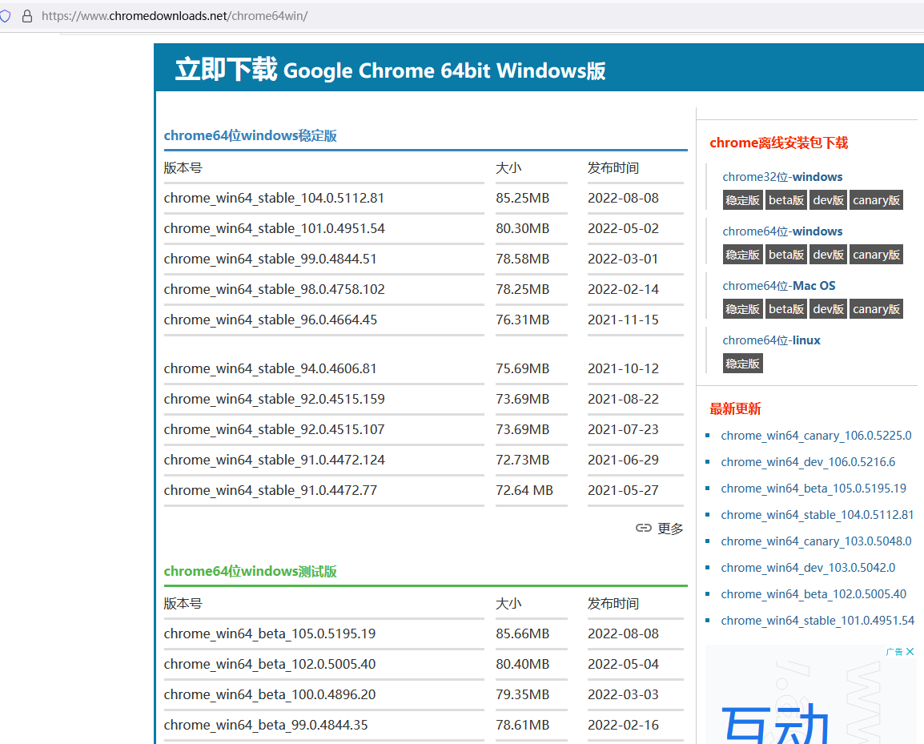Click the 最新更新 sidebar heading
This screenshot has height=744, width=924.
(x=735, y=409)
